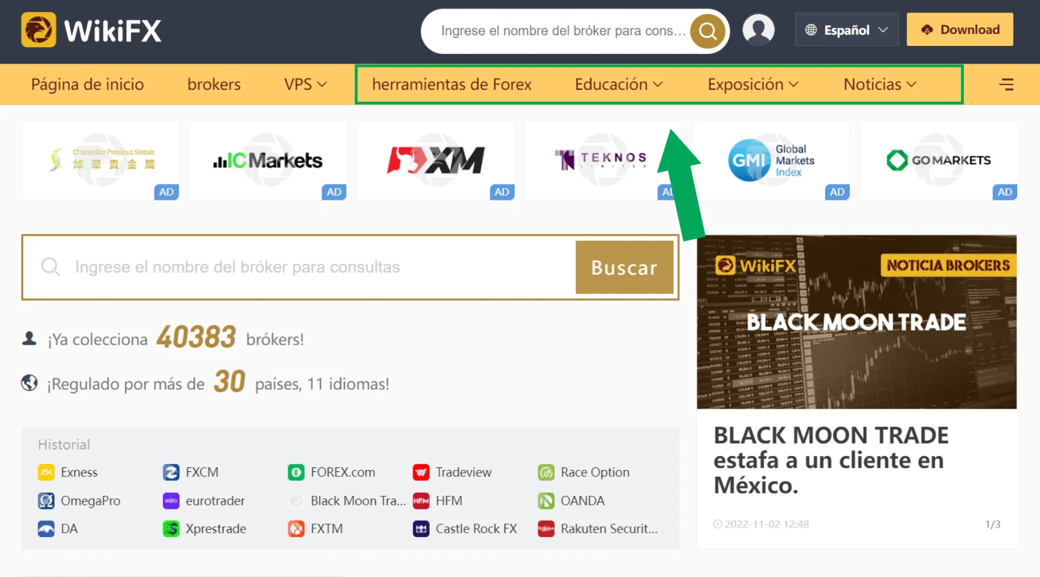This screenshot has width=1040, height=577.
Task: Expand the Educación dropdown menu
Action: click(619, 84)
